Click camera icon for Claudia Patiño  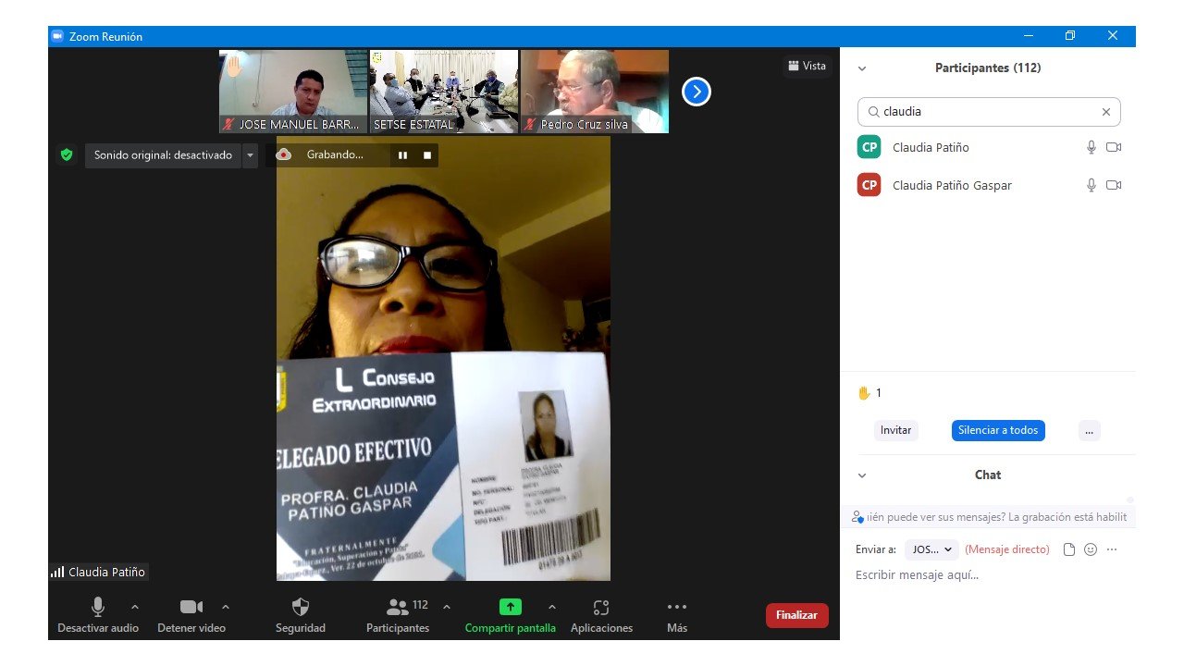coord(1114,147)
